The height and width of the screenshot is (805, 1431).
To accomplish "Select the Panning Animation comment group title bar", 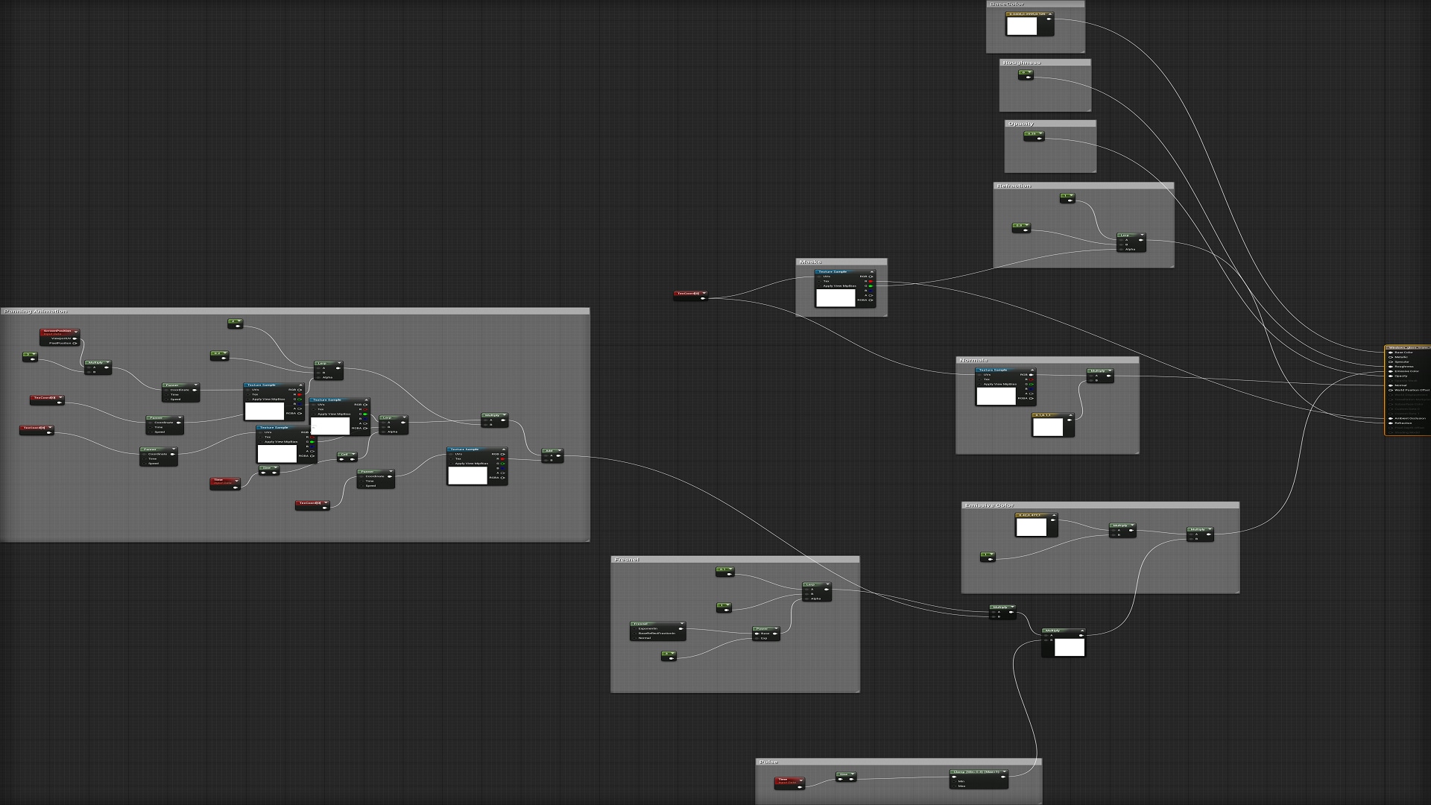I will coord(37,311).
